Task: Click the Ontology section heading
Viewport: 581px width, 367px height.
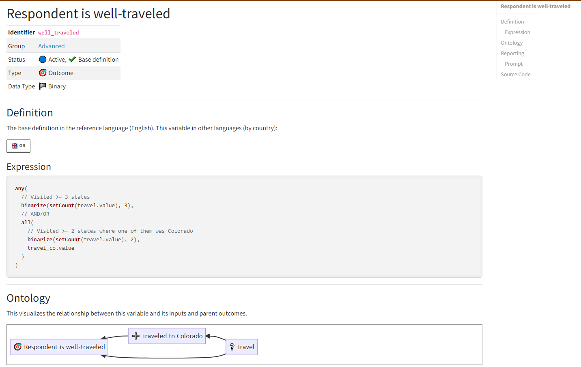Action: tap(28, 298)
